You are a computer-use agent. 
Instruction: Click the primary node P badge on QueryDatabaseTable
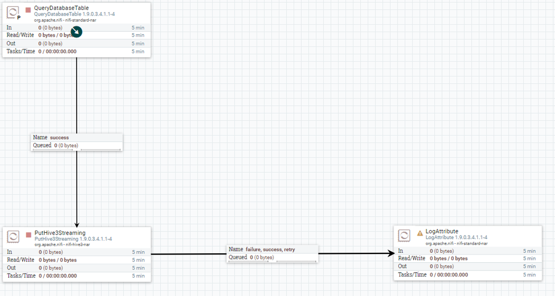tap(19, 17)
